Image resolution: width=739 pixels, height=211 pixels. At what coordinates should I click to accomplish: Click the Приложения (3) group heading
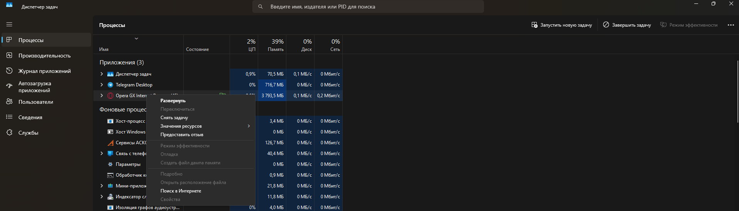(122, 62)
